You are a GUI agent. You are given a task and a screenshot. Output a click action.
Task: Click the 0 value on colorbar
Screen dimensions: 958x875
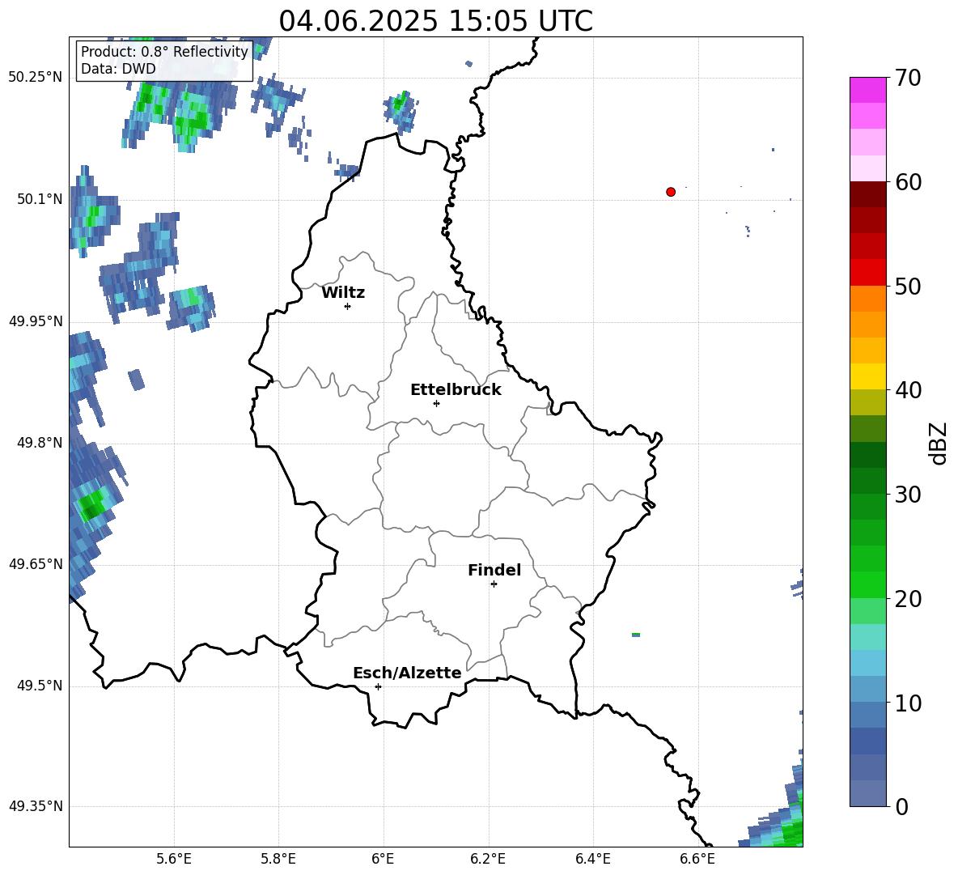pyautogui.click(x=901, y=806)
